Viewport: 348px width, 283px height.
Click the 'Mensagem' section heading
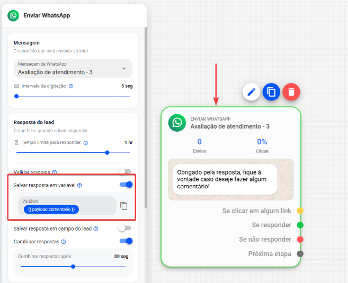pyautogui.click(x=26, y=43)
